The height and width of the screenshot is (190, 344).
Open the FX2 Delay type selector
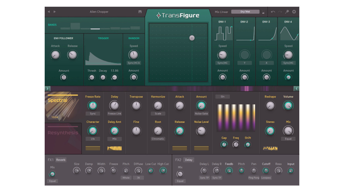[x=188, y=160]
